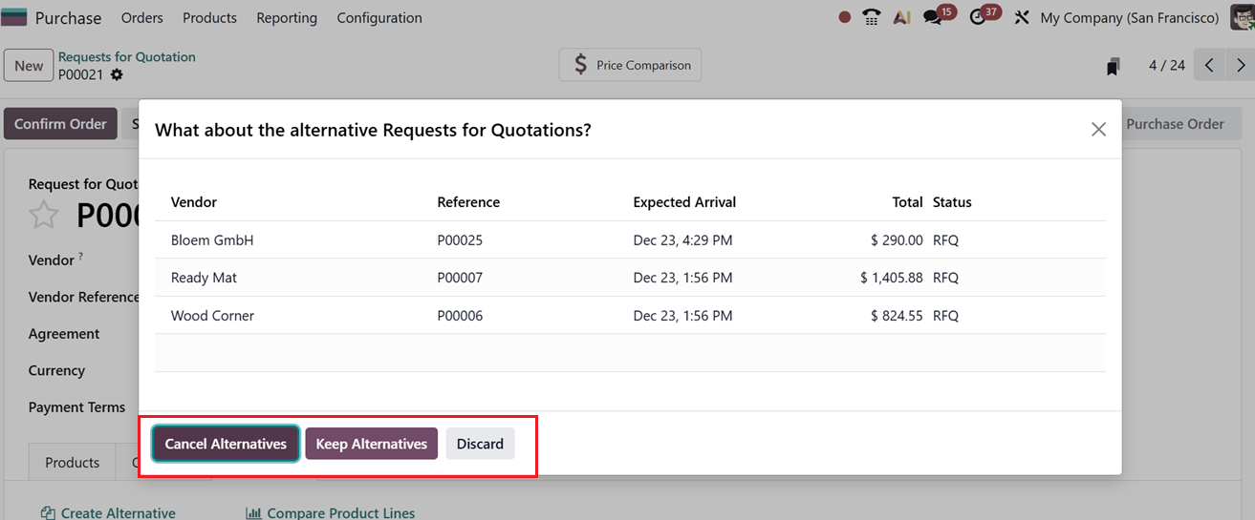Click the RFQ status in Bloem GmbH row

tap(945, 240)
